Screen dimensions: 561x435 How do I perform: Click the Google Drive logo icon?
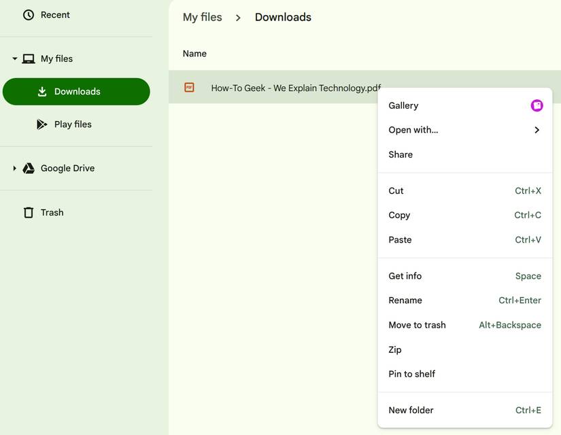tap(29, 168)
